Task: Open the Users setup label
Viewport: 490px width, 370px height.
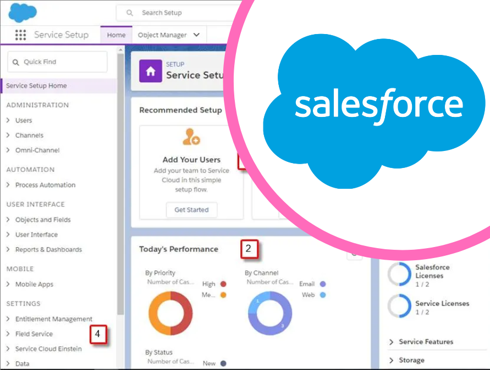Action: 24,120
